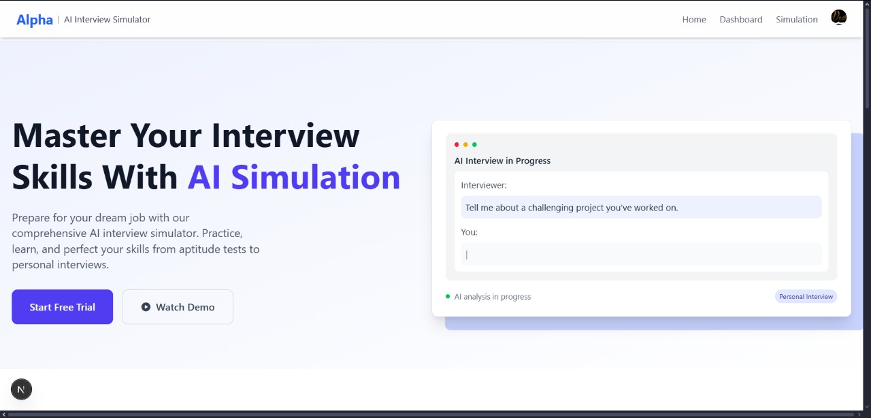
Task: Open the Home nav link
Action: pos(694,20)
